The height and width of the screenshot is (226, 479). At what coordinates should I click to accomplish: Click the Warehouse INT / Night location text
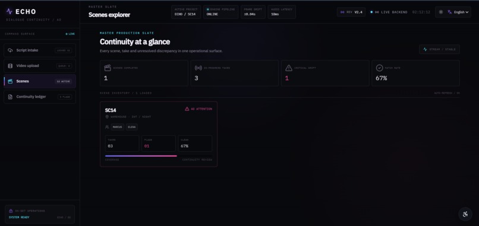pos(131,117)
